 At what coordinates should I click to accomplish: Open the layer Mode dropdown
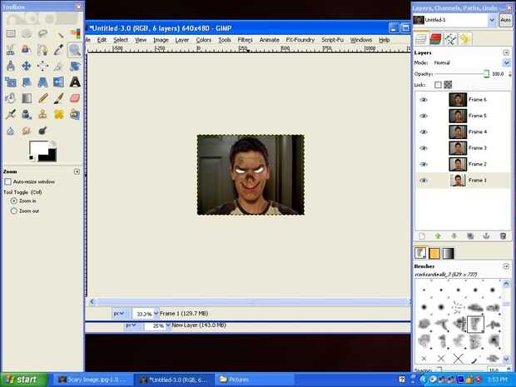coord(506,62)
